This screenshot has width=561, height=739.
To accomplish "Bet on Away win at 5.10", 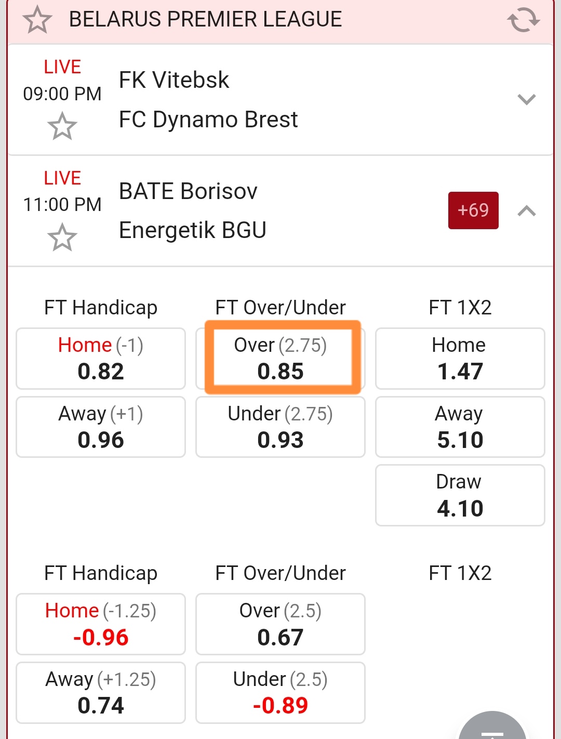I will (460, 427).
